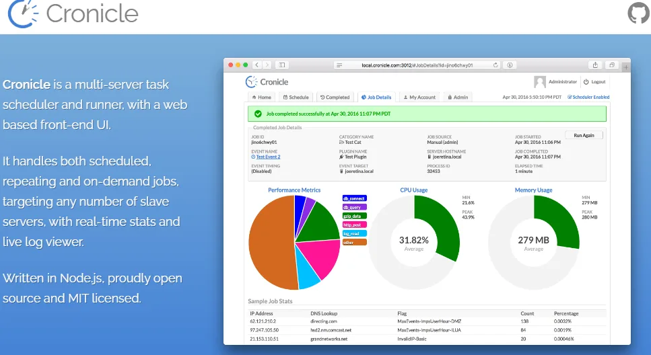Show all tabs with the tab overview icon
Image resolution: width=651 pixels, height=355 pixels.
click(x=611, y=65)
